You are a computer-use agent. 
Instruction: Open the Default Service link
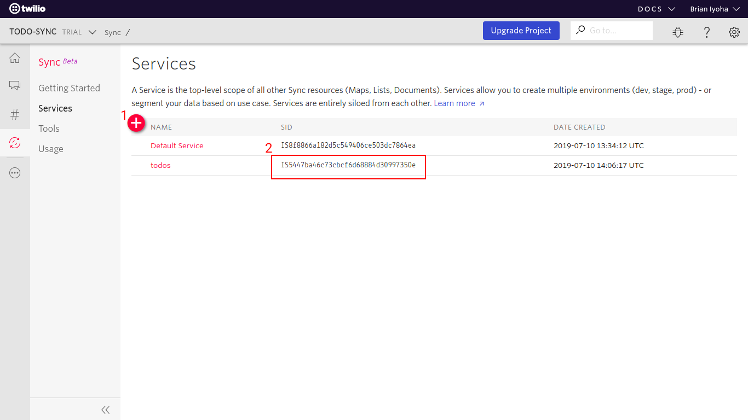point(177,145)
